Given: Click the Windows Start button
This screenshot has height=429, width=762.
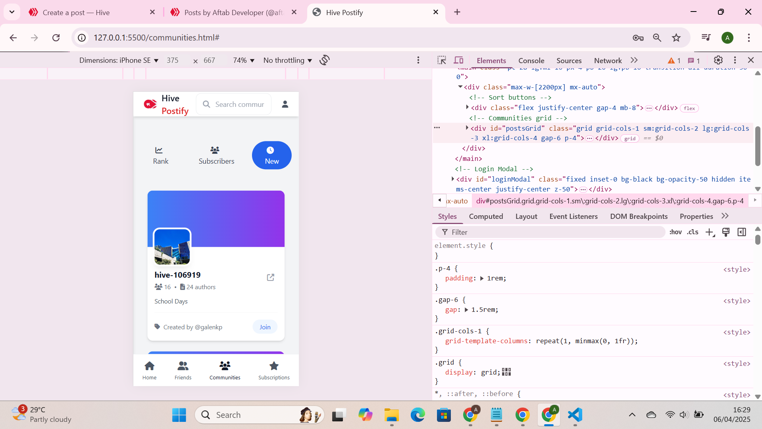Looking at the screenshot, I should click(x=179, y=415).
